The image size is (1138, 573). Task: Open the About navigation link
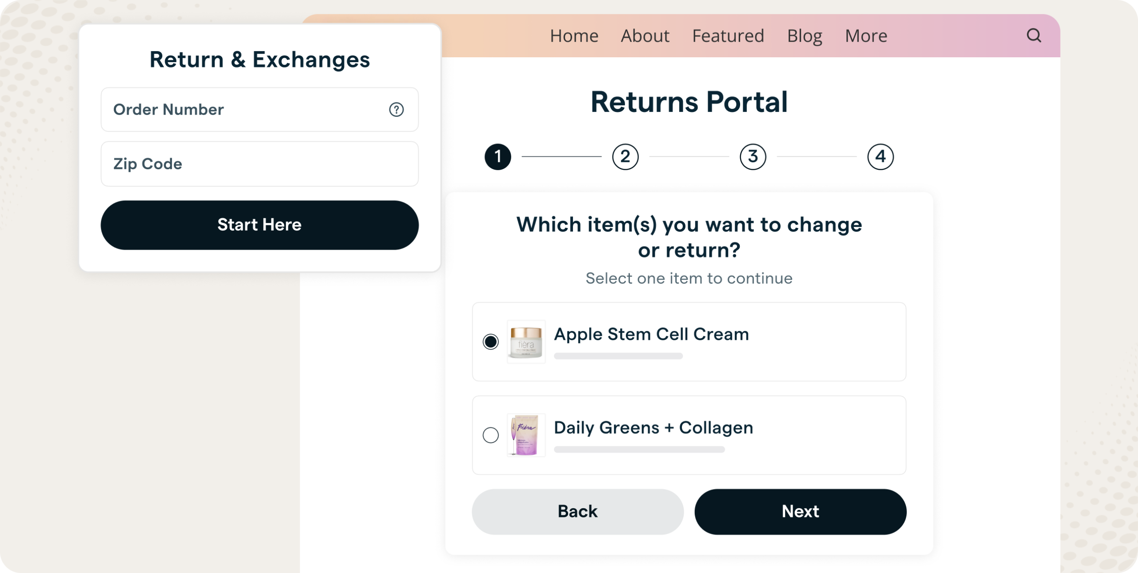click(645, 36)
